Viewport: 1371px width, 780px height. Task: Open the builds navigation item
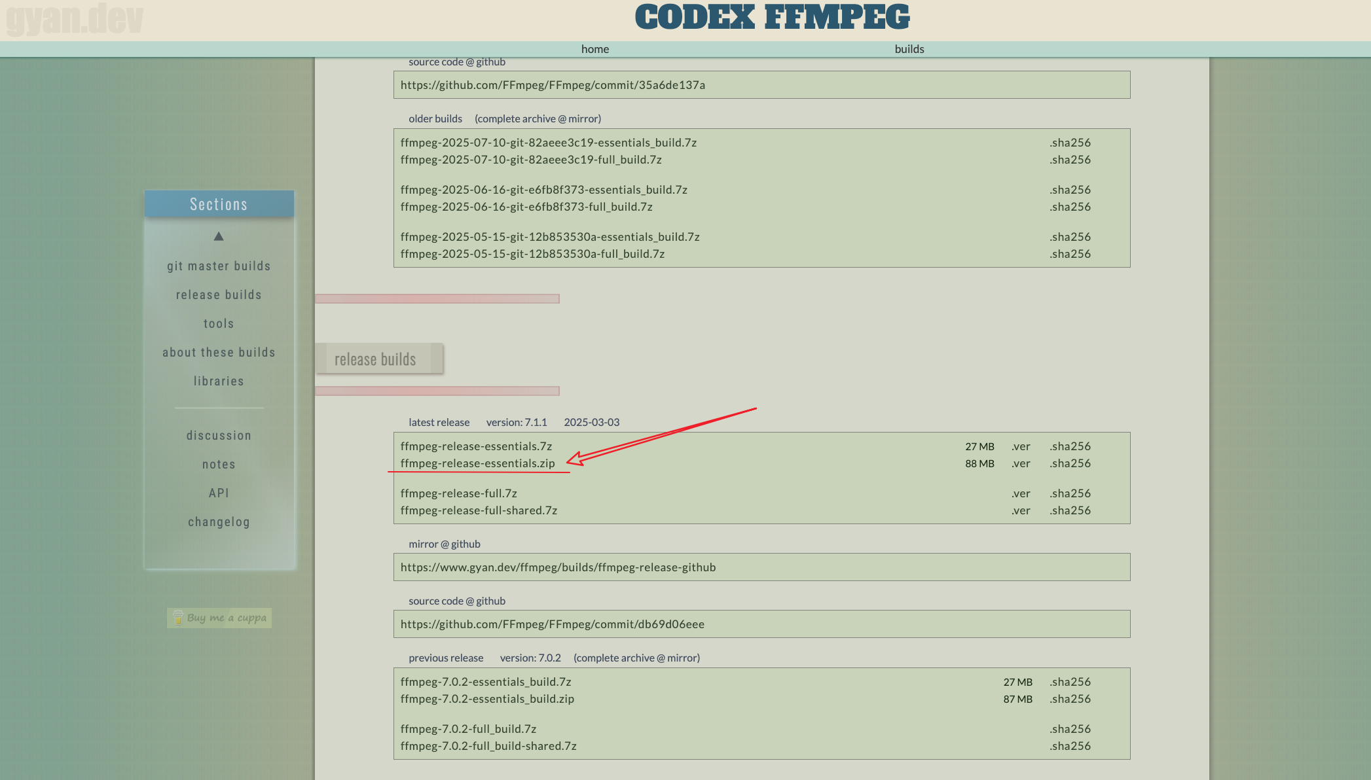tap(909, 49)
